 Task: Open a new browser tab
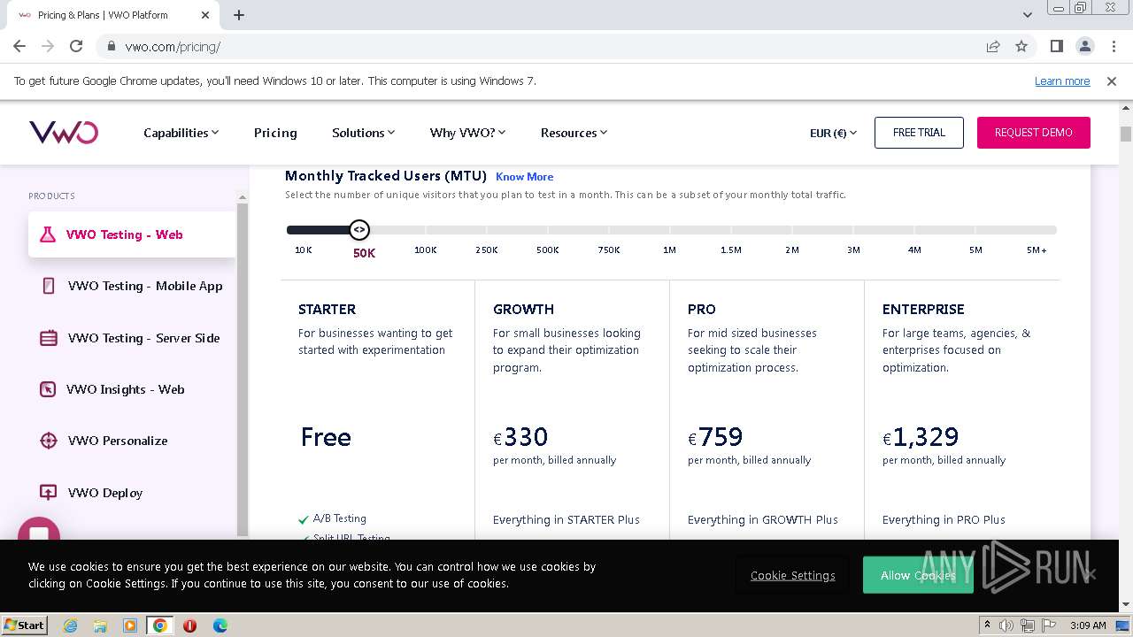239,15
